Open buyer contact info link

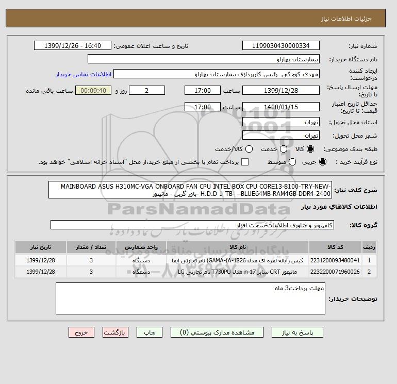pos(84,74)
